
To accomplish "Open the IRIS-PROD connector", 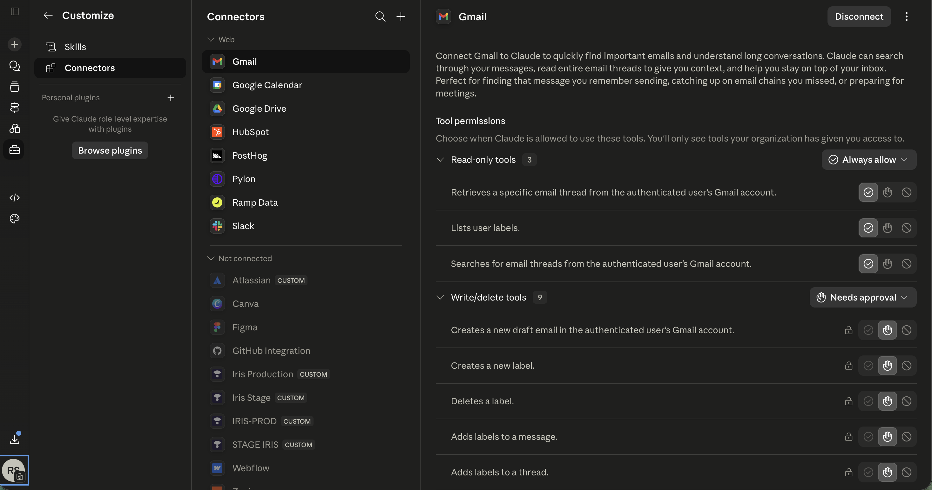I will point(306,421).
